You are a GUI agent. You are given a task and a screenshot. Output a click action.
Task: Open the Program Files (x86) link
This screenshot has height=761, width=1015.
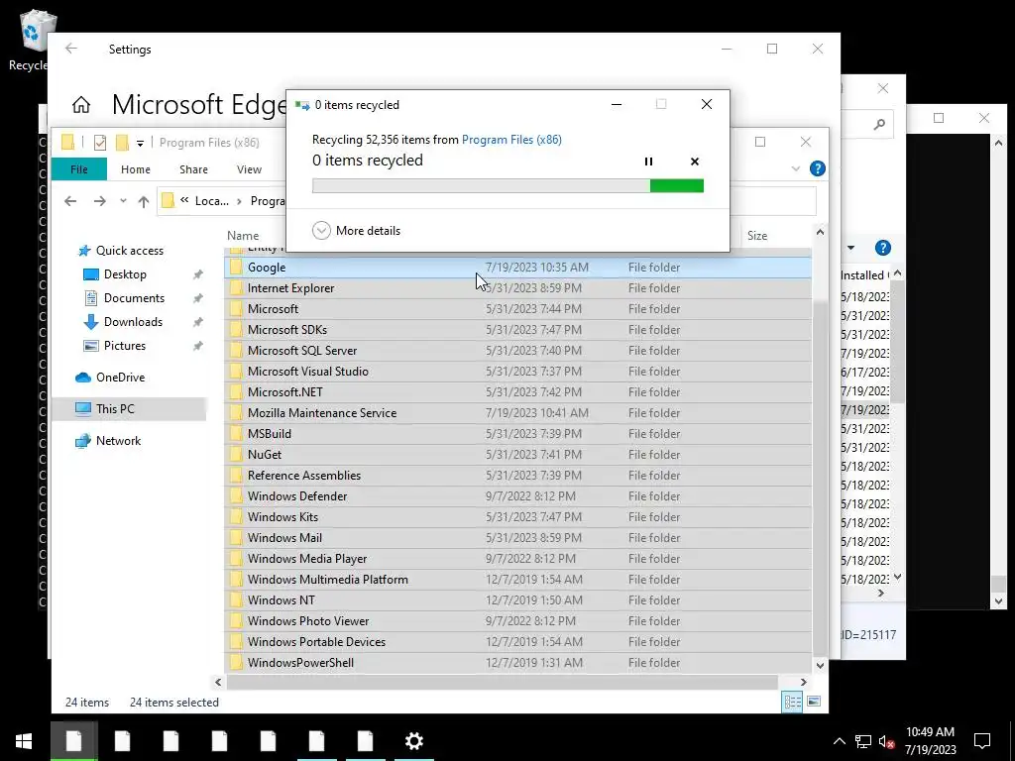coord(511,139)
